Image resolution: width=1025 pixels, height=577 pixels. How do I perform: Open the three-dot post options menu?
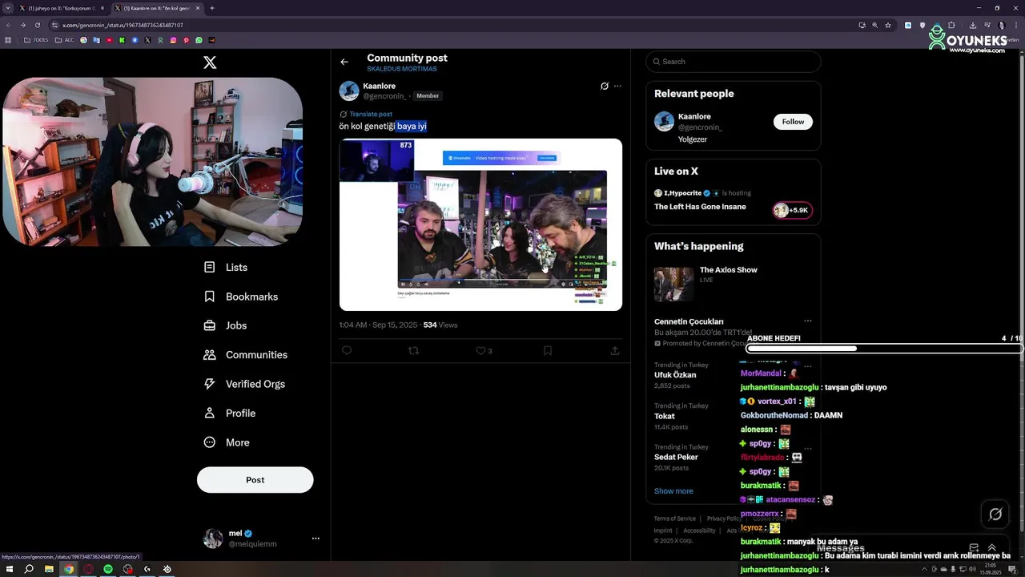617,86
